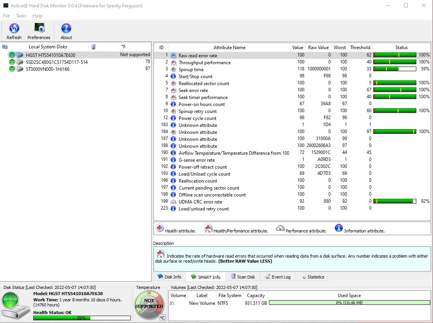Click the green Used Space bar for volume J
This screenshot has height=323, width=433.
(349, 303)
